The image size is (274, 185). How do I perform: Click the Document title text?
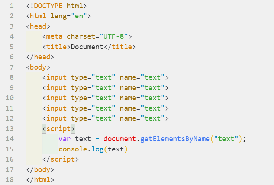tap(87, 47)
